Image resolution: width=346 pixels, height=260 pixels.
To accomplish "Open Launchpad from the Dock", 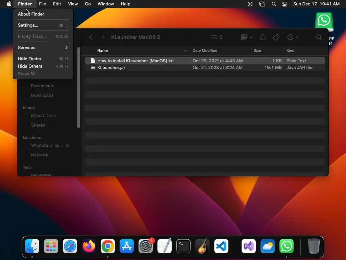I will coord(51,246).
